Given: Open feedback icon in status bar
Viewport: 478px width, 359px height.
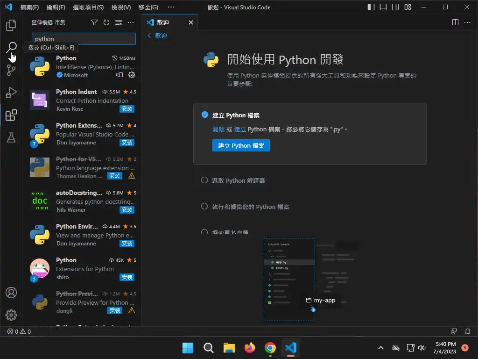Looking at the screenshot, I should [454, 331].
